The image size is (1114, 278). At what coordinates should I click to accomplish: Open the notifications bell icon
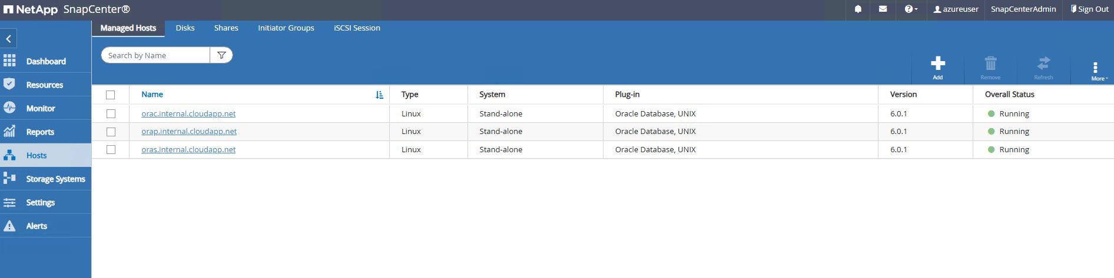[x=858, y=9]
